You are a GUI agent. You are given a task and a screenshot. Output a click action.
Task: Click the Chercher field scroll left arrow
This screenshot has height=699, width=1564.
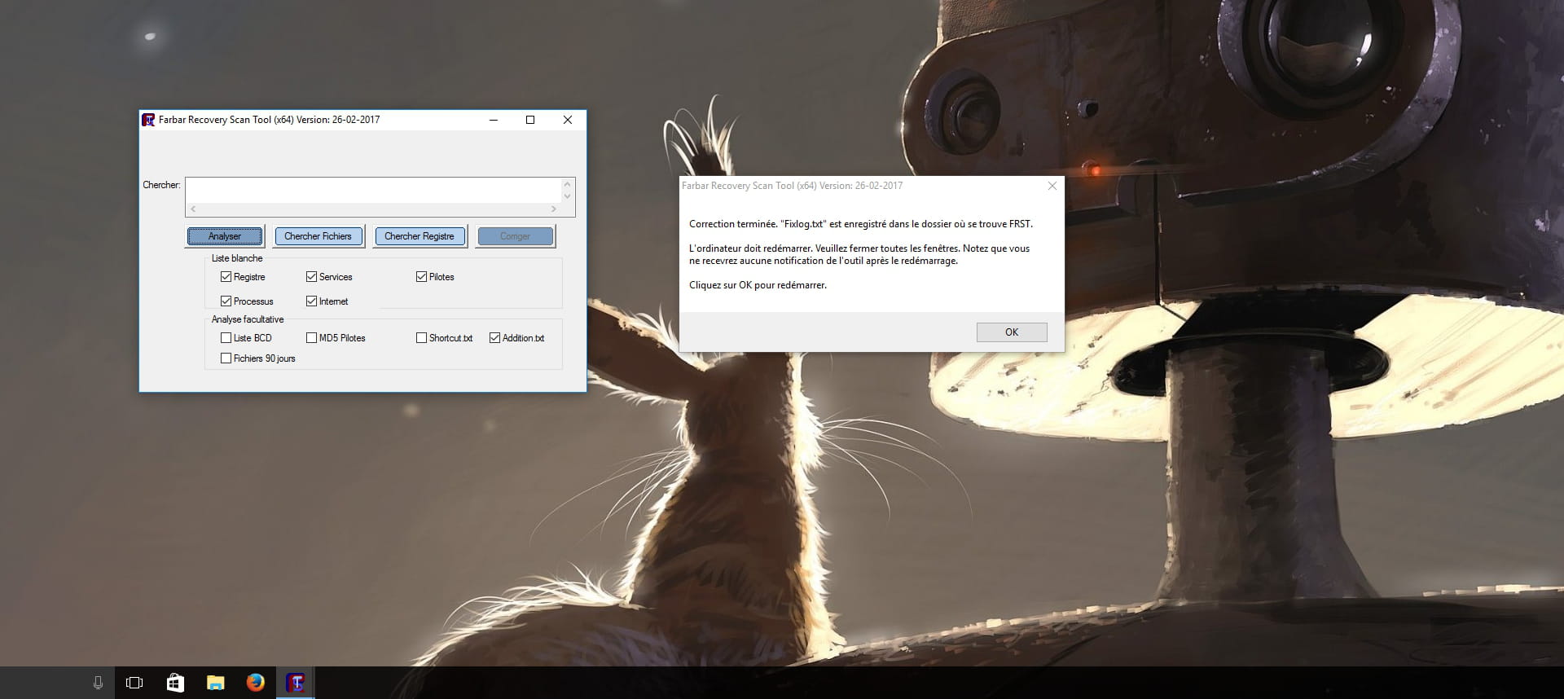click(x=193, y=209)
